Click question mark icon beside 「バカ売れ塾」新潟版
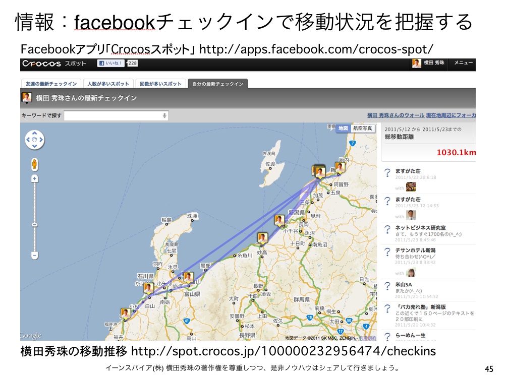This screenshot has height=377, width=506. point(387,308)
